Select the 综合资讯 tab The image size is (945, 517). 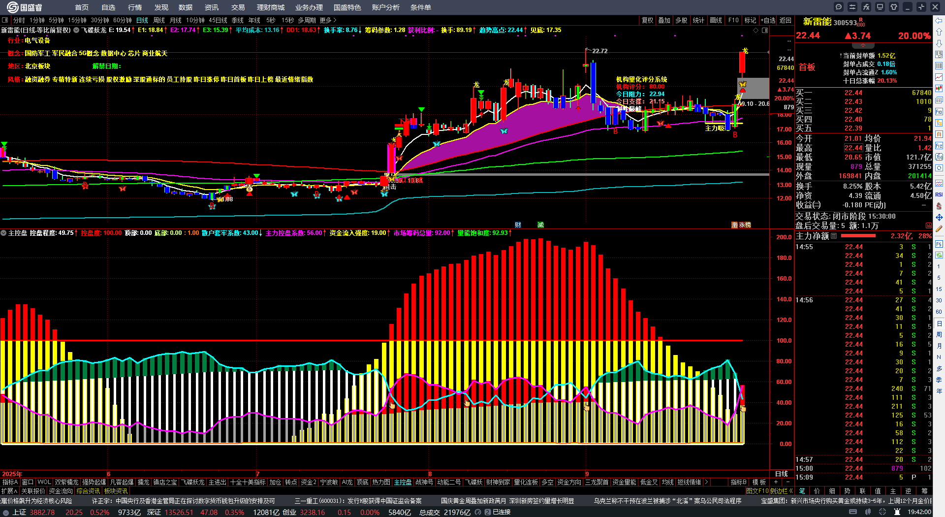click(88, 491)
